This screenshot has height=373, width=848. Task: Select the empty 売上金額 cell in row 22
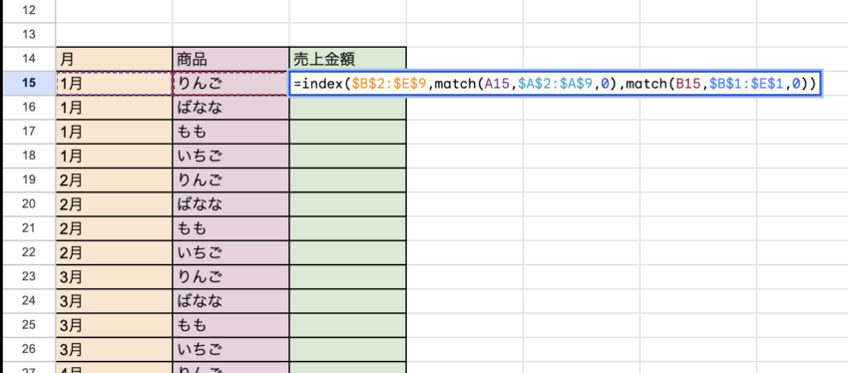point(348,252)
